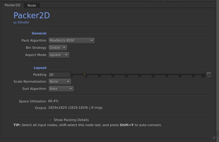This screenshot has height=142, width=219.
Task: Click the DShot92 author link
Action: pos(23,22)
